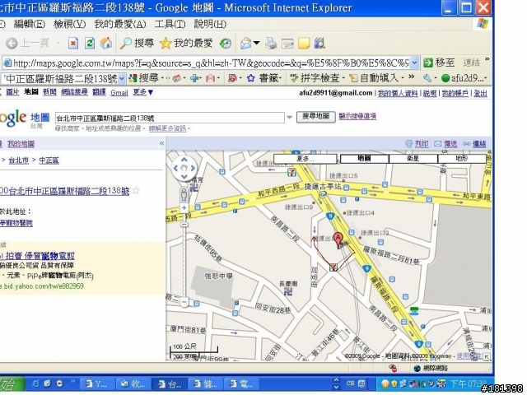
Task: Click the Internet Explorer quick launch icon
Action: (35, 383)
